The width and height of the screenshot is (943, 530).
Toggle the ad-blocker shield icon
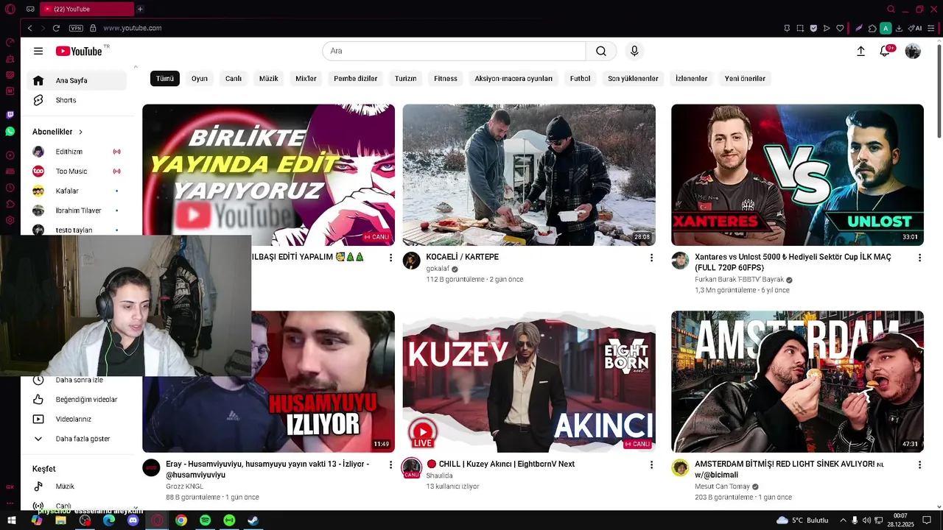(x=813, y=28)
